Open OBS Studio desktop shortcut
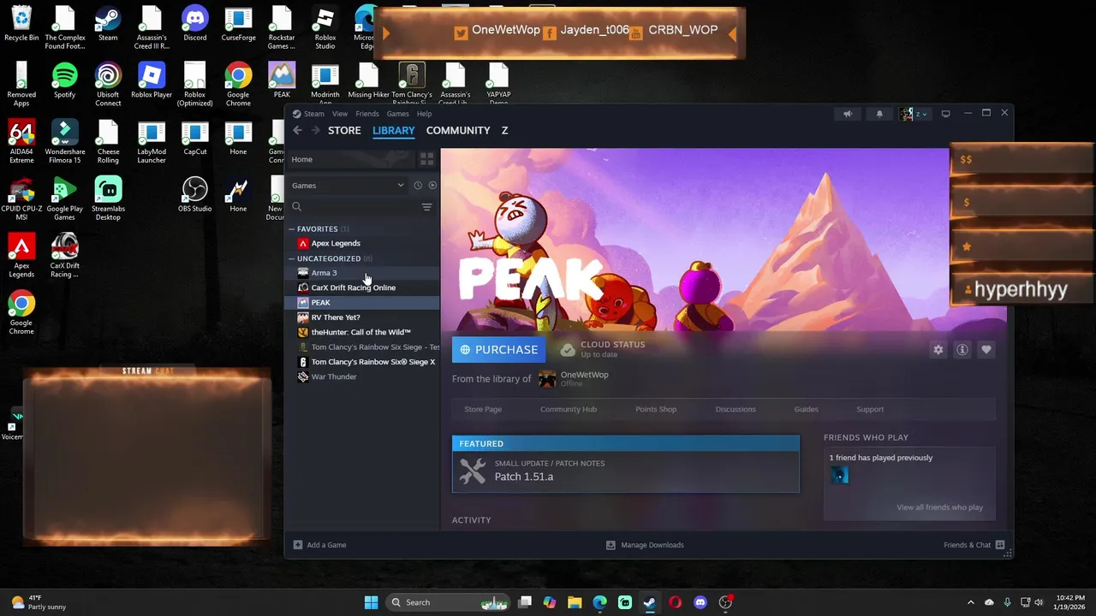This screenshot has width=1096, height=616. point(194,194)
